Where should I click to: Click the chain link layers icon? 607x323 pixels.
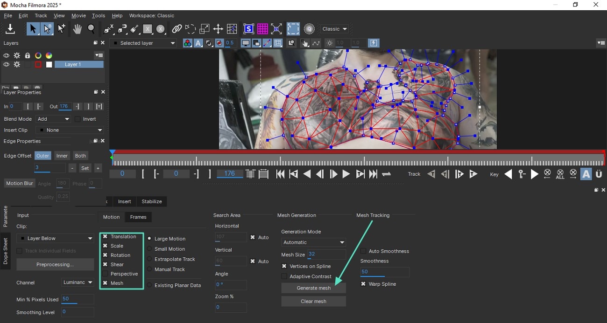pyautogui.click(x=176, y=29)
